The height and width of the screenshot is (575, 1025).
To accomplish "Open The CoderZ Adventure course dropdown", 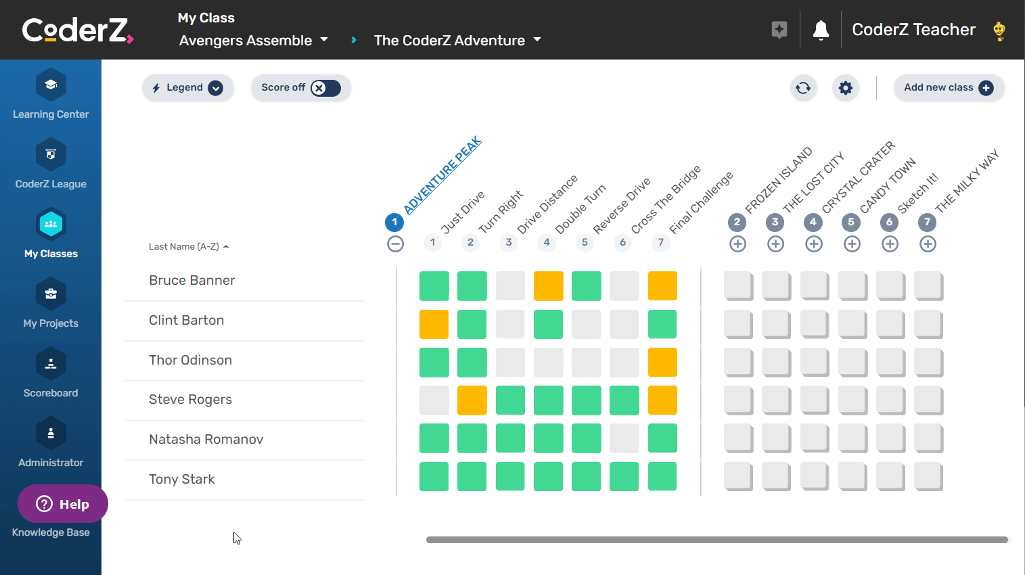I will coord(457,41).
